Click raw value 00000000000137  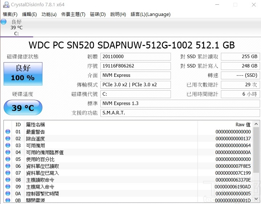[x=233, y=138]
